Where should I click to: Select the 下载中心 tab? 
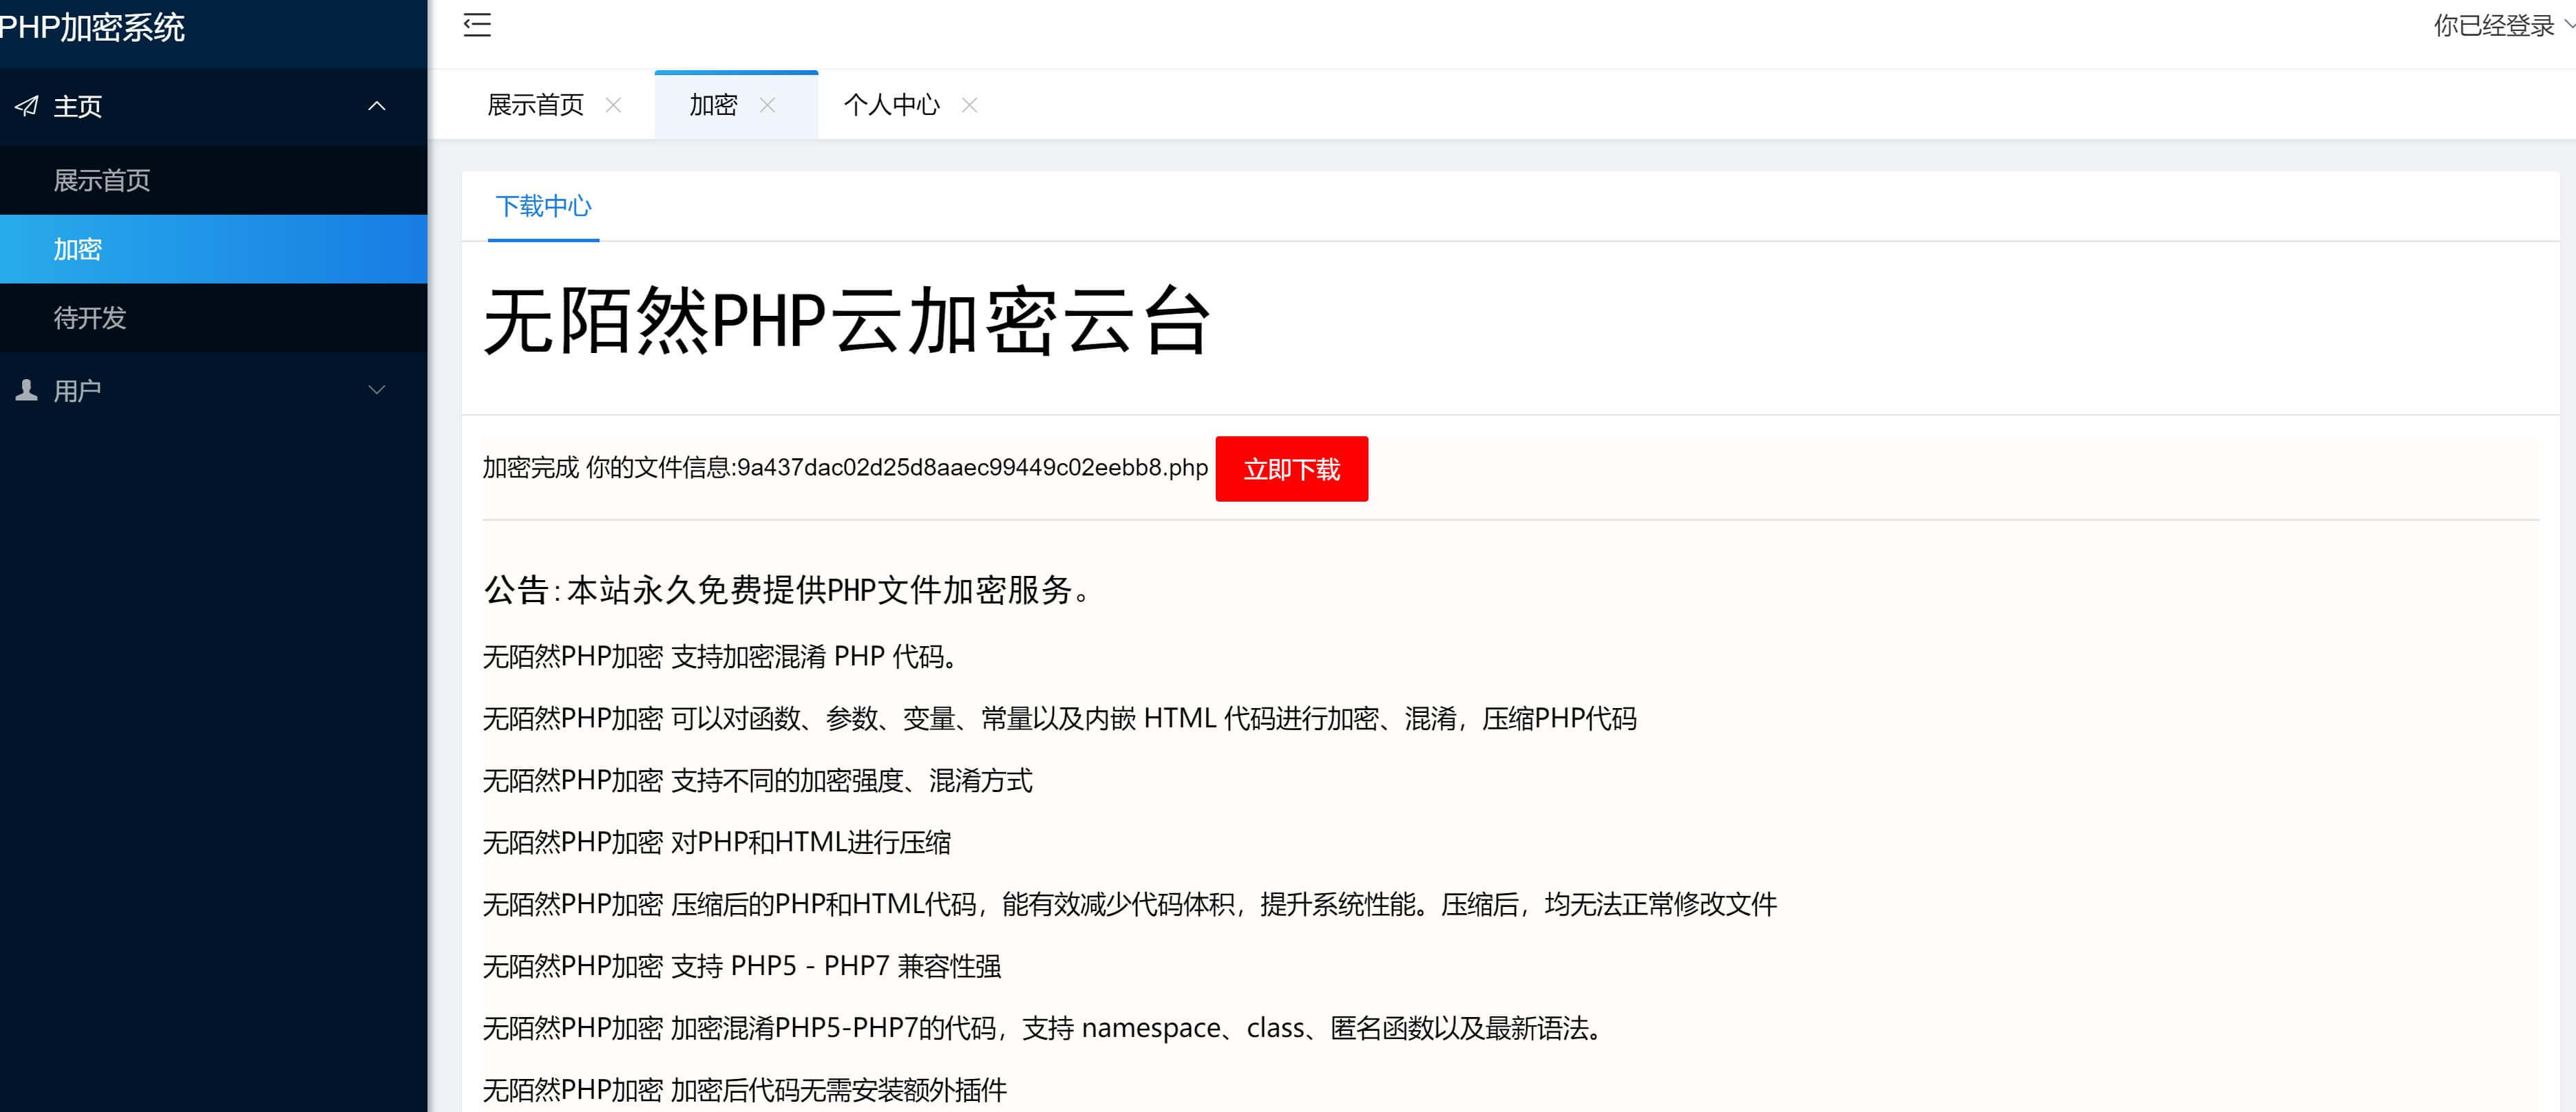(x=543, y=207)
